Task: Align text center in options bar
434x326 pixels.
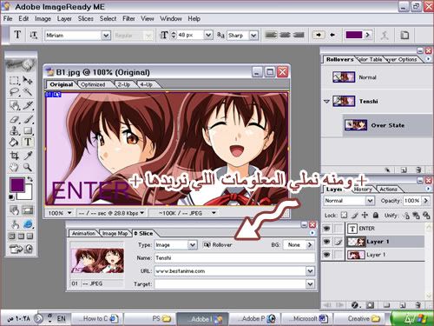Action: point(285,35)
